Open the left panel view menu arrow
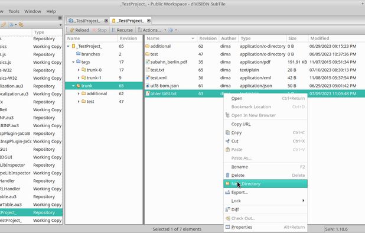The width and height of the screenshot is (365, 233). [x=60, y=25]
